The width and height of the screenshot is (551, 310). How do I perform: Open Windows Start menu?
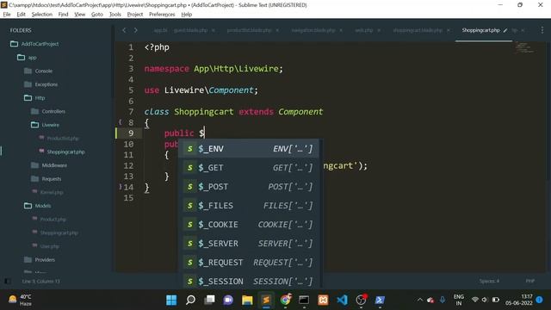[171, 300]
